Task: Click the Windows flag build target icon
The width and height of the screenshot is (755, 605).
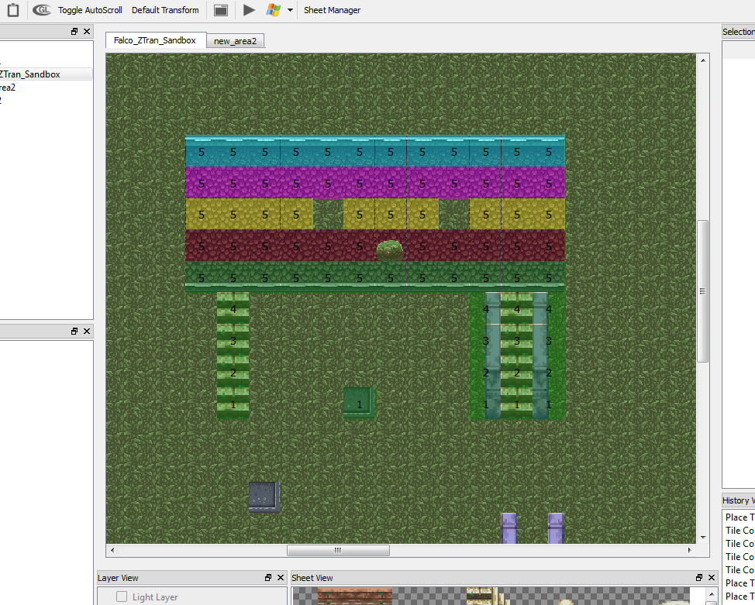Action: click(x=273, y=10)
